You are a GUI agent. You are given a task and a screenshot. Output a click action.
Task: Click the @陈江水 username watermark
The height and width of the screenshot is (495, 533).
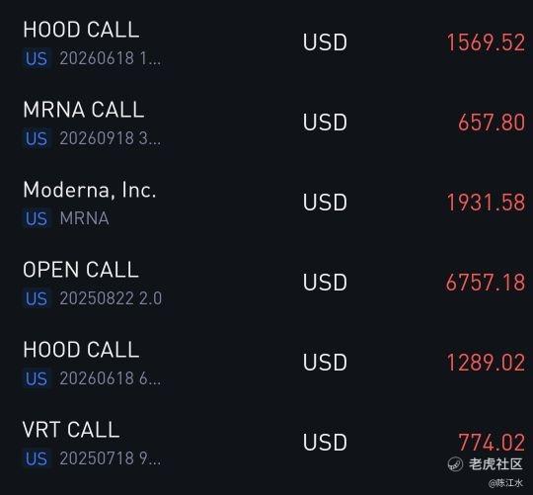click(505, 483)
